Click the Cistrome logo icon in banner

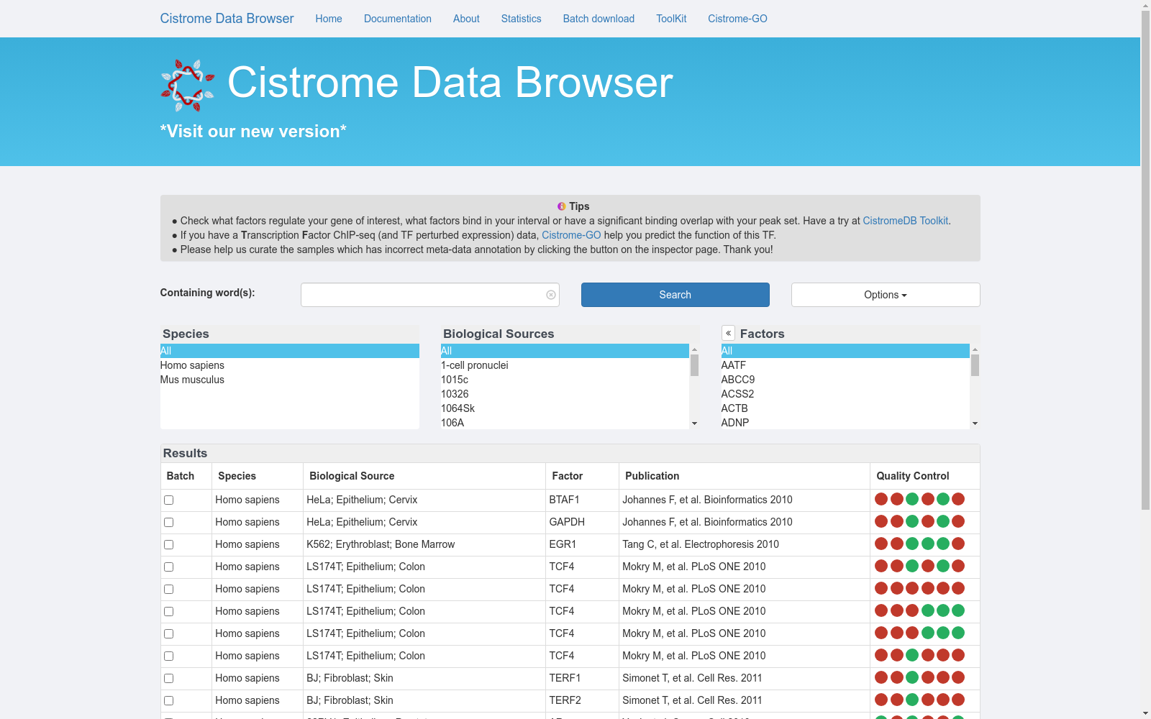point(187,86)
